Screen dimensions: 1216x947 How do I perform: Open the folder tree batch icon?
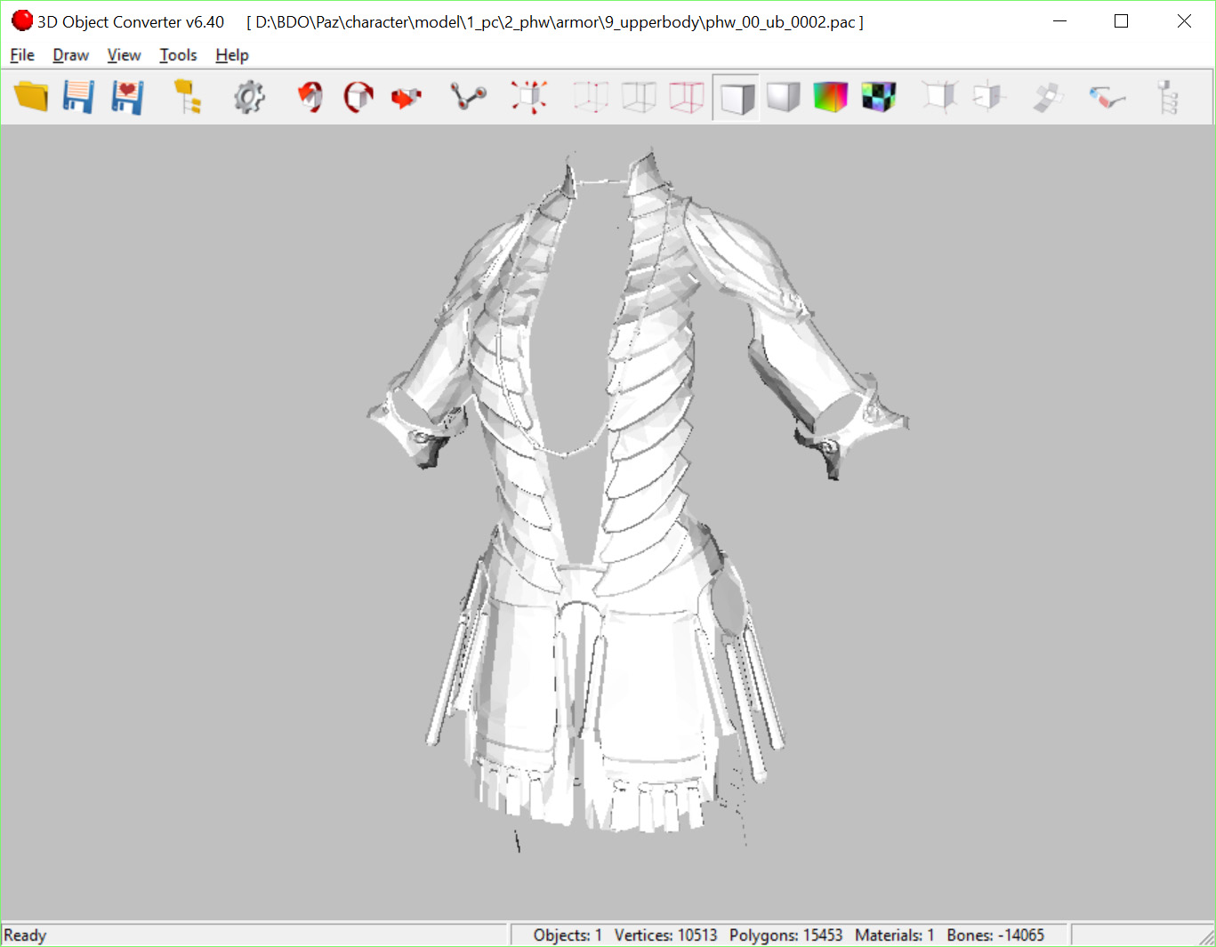(188, 96)
